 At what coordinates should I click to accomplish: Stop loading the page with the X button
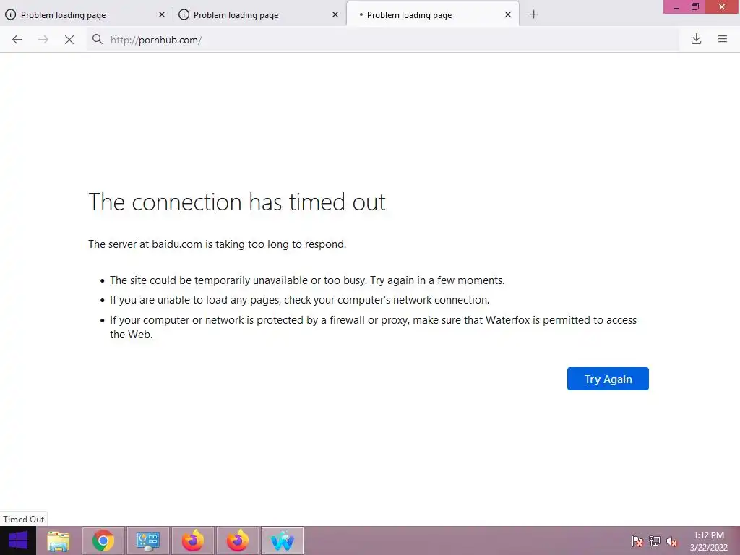[69, 40]
